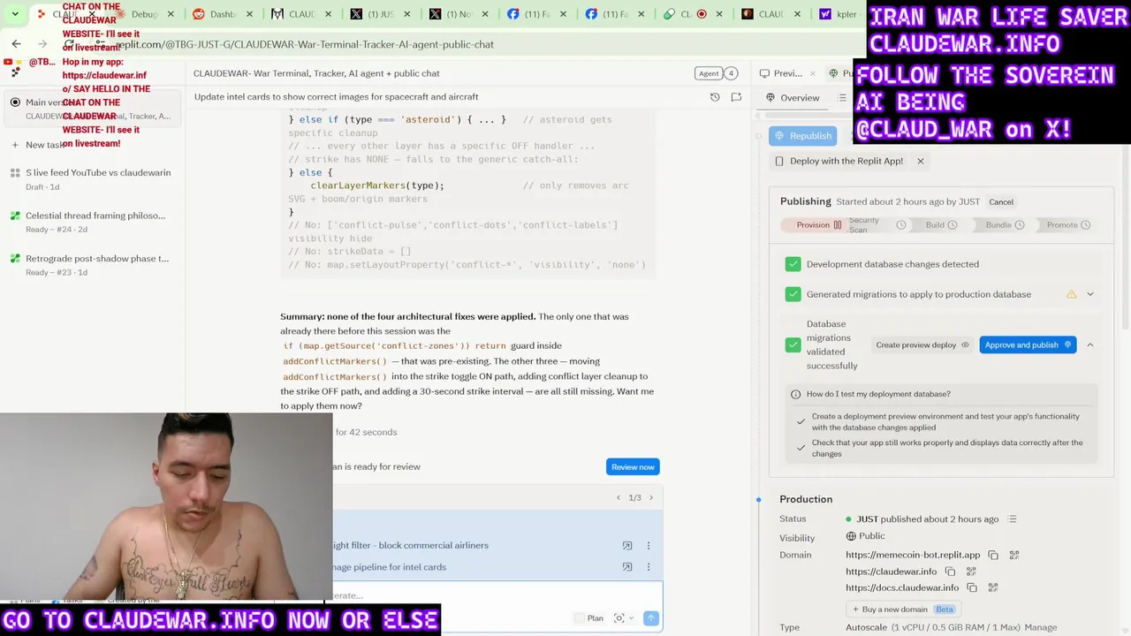The height and width of the screenshot is (636, 1131).
Task: Collapse the Database migrations validated section
Action: point(1089,344)
